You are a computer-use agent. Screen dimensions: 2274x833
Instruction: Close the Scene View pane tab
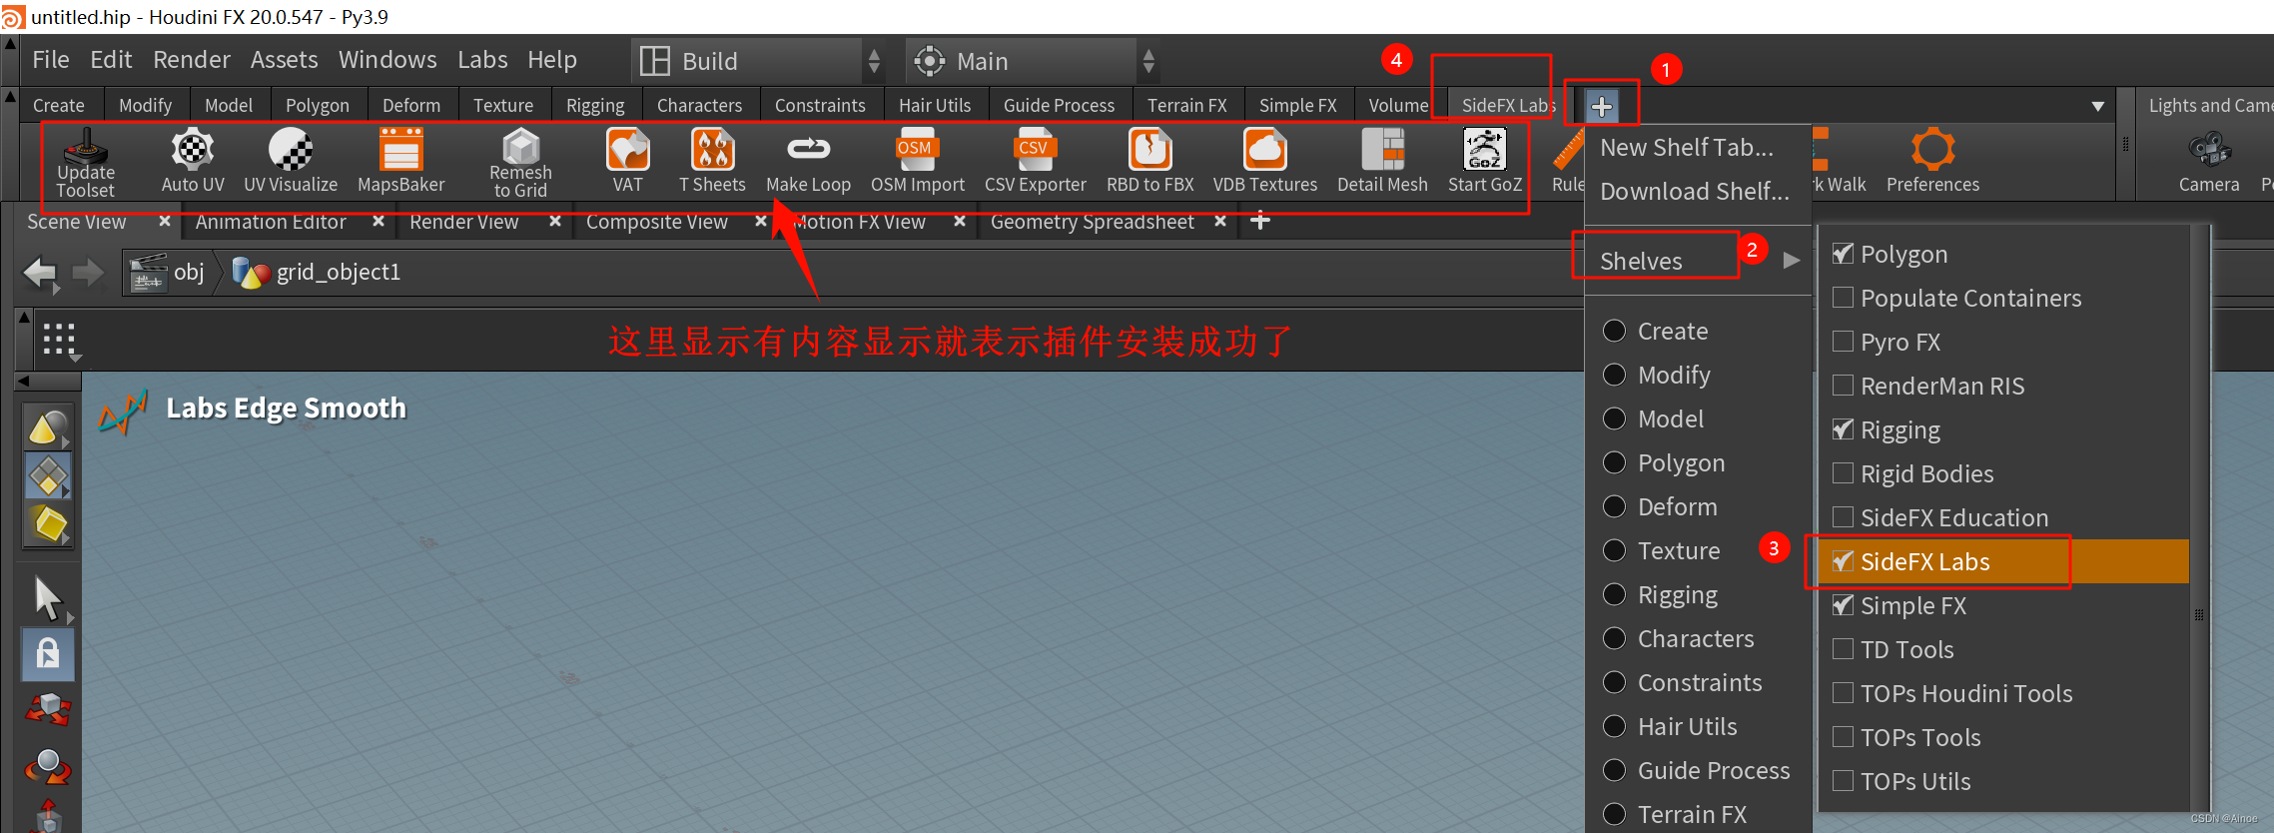(164, 221)
